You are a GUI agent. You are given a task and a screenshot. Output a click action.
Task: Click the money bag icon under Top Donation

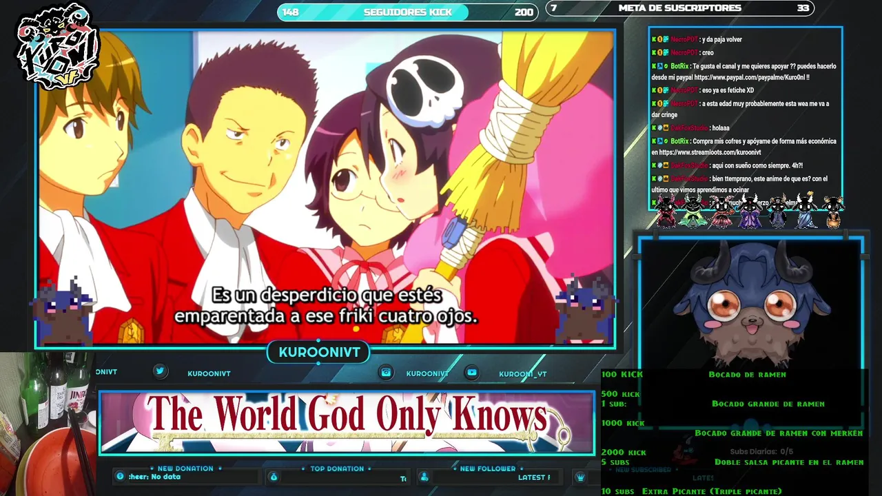point(274,477)
